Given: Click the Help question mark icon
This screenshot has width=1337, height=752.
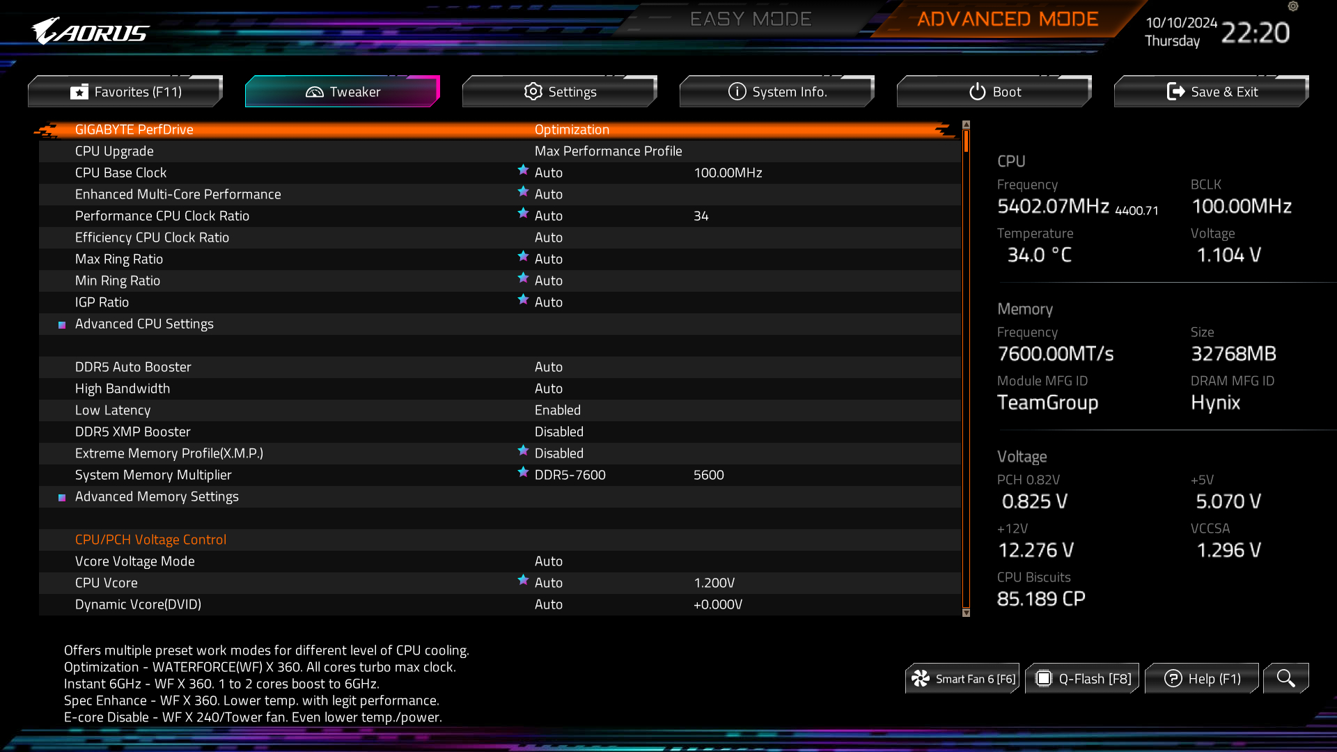Looking at the screenshot, I should (1173, 678).
